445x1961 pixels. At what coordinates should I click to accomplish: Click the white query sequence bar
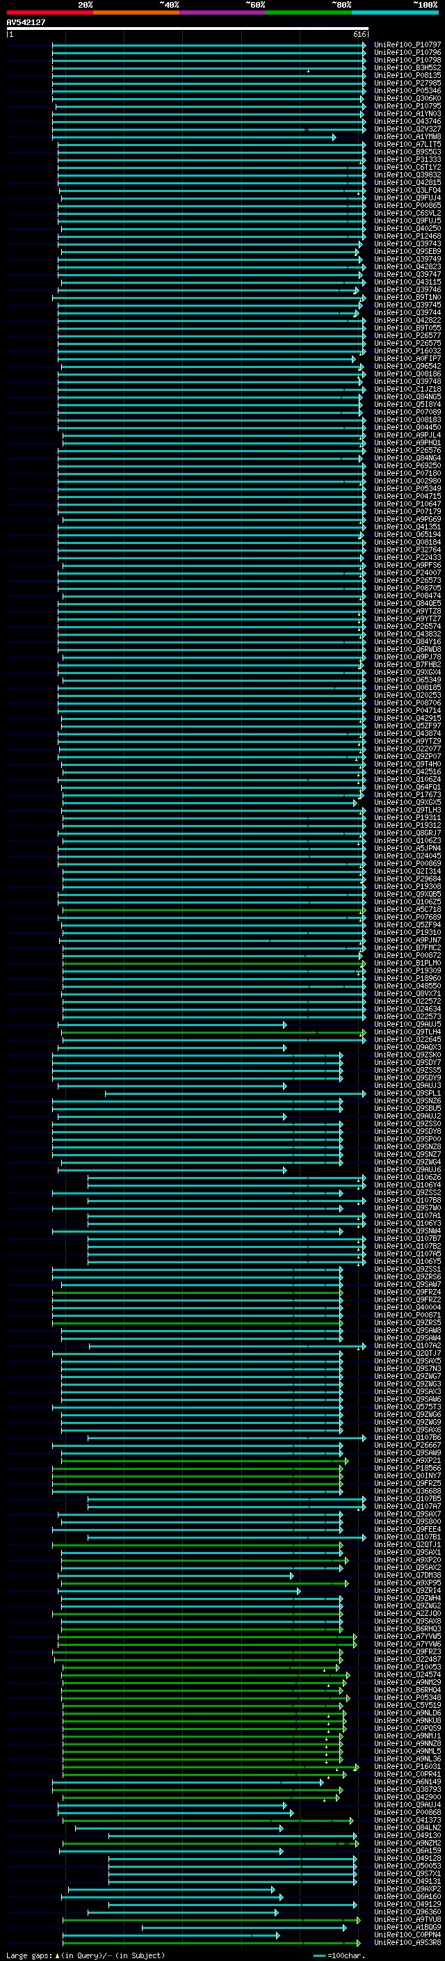coord(187,28)
